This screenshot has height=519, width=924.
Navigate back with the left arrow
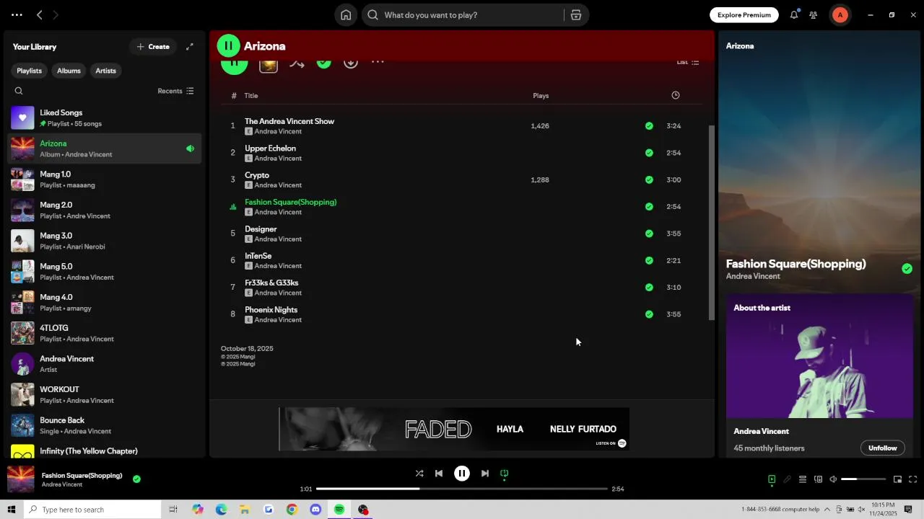pyautogui.click(x=40, y=15)
